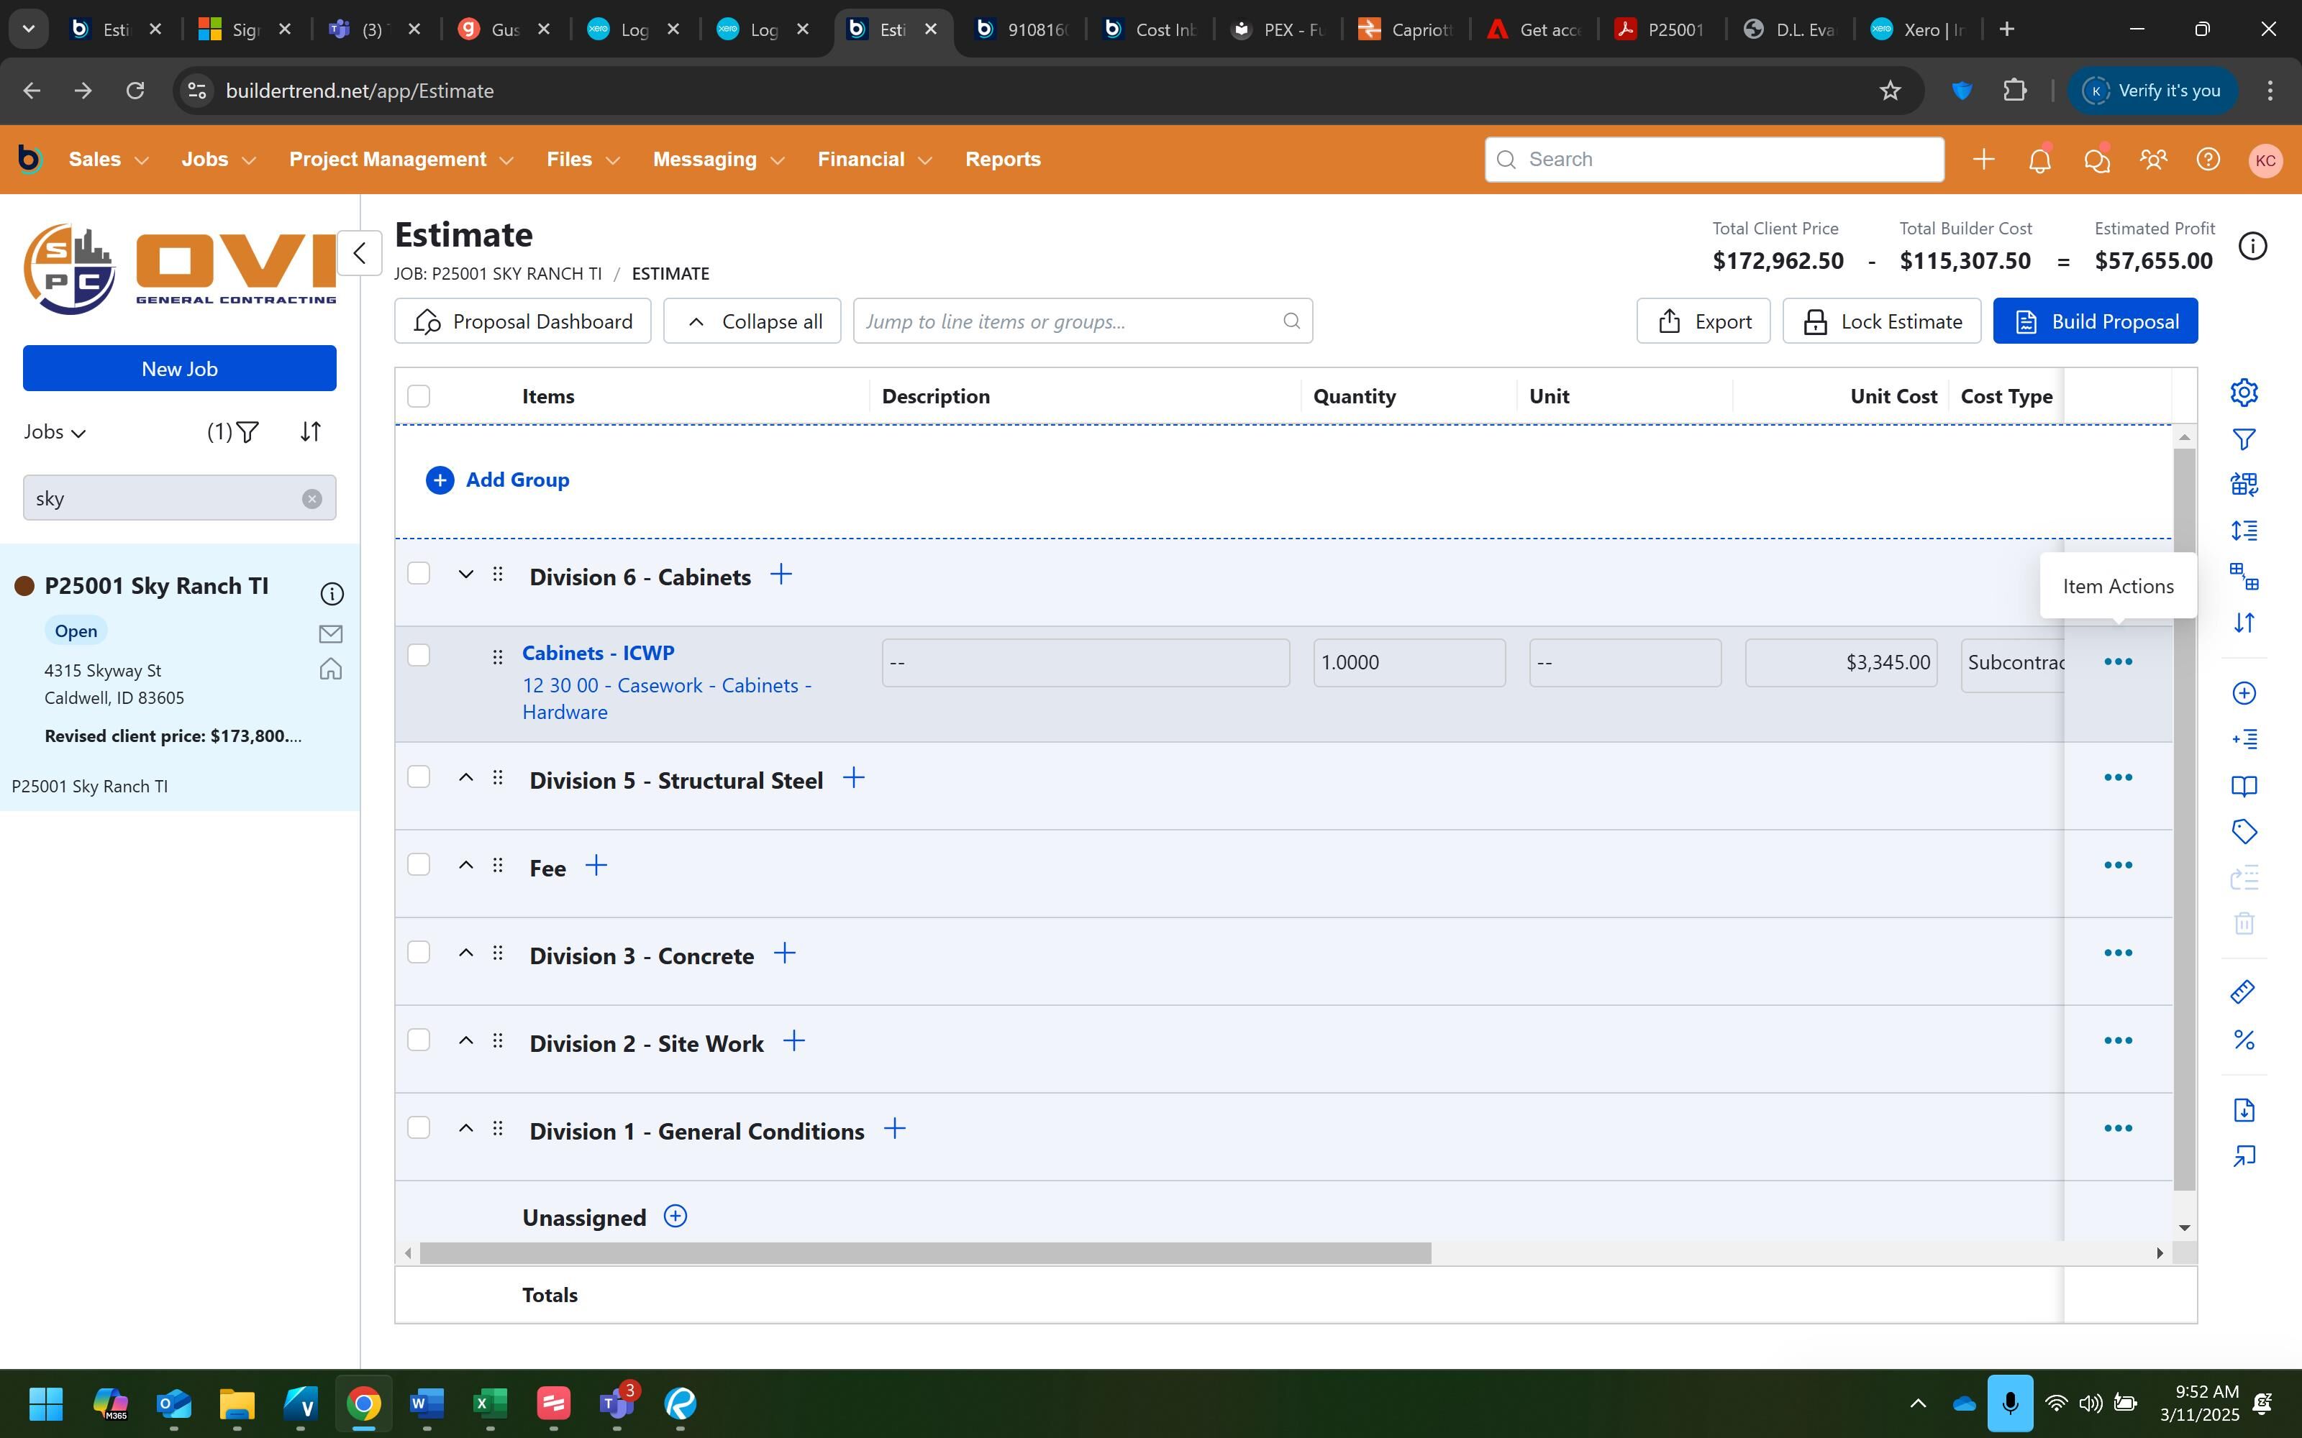Check the Division 6 - Cabinets checkbox
This screenshot has height=1438, width=2302.
point(419,574)
